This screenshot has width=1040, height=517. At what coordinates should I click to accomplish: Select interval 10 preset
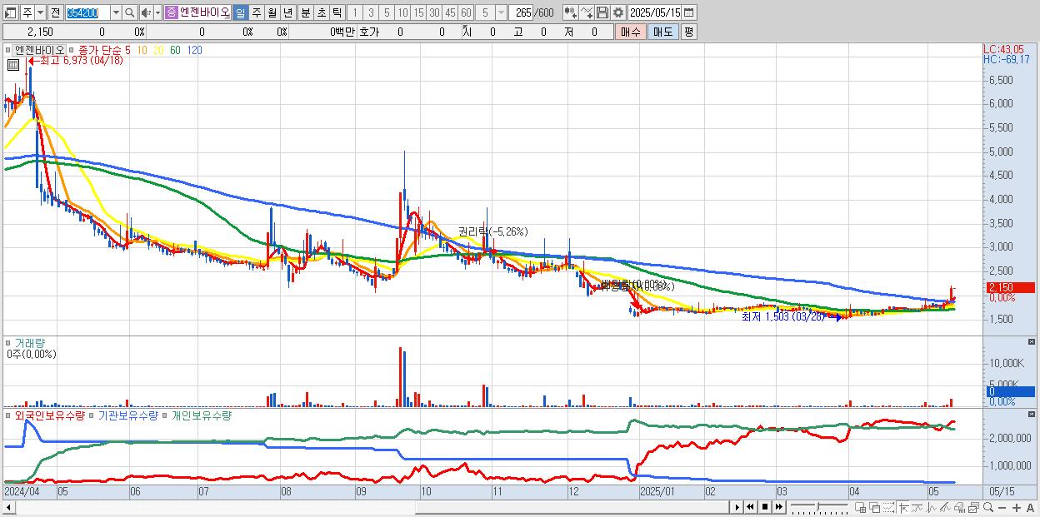402,12
